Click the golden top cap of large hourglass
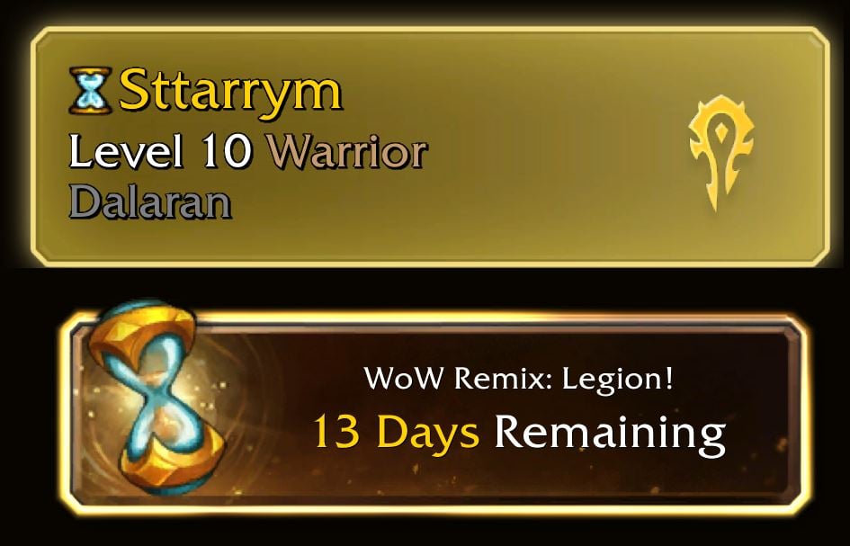Screen dimensions: 850x546 click(x=142, y=331)
